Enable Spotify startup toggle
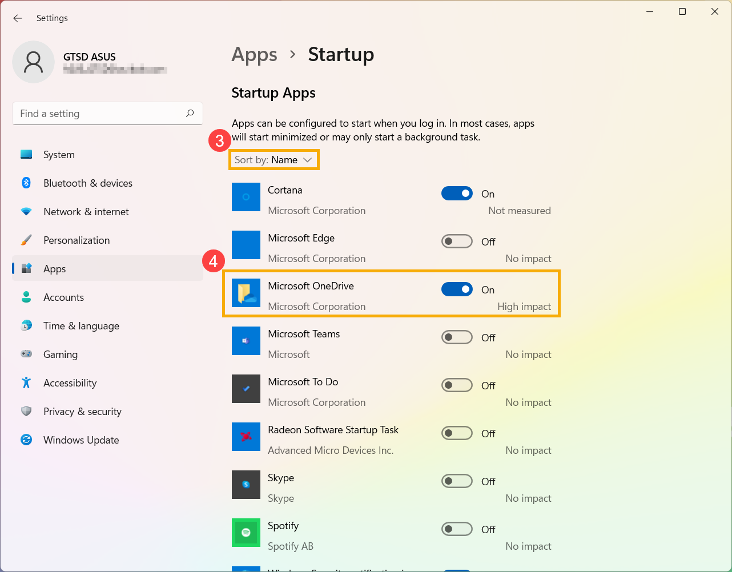732x572 pixels. (457, 529)
